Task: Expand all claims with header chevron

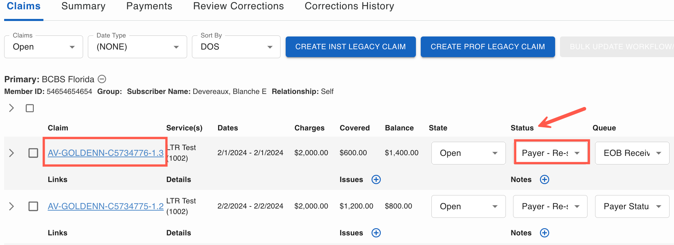Action: (11, 108)
